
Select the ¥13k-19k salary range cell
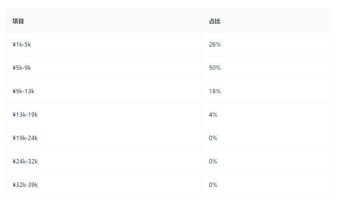pos(25,114)
